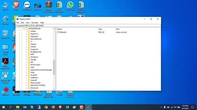Open This PC desktop icon
The width and height of the screenshot is (197, 110).
[5, 6]
